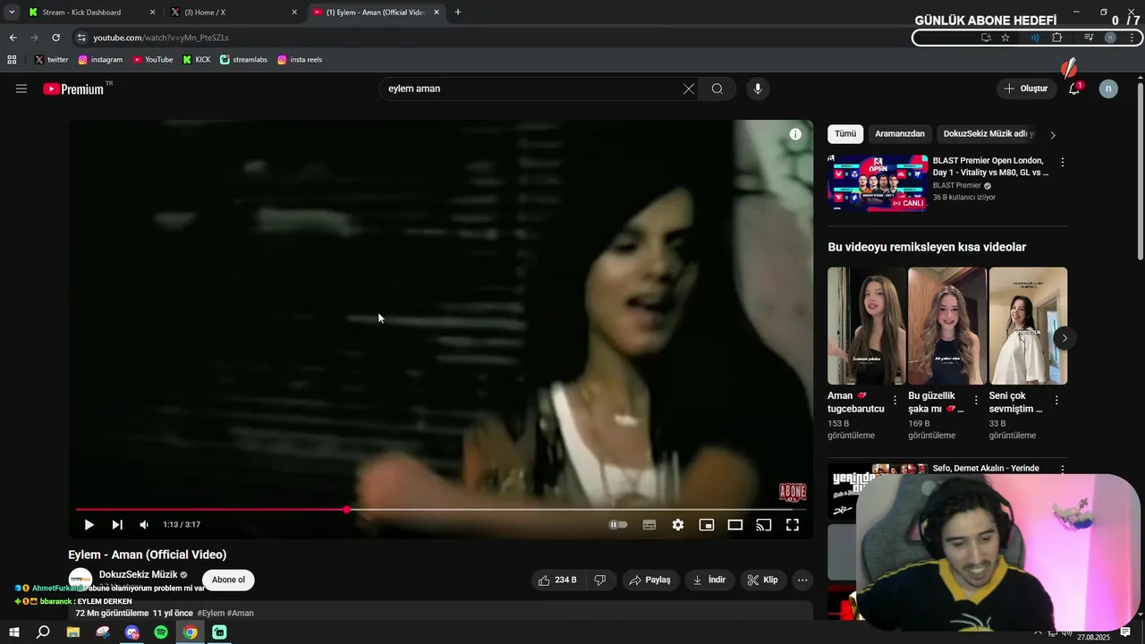Click the search magnifier button

[717, 89]
